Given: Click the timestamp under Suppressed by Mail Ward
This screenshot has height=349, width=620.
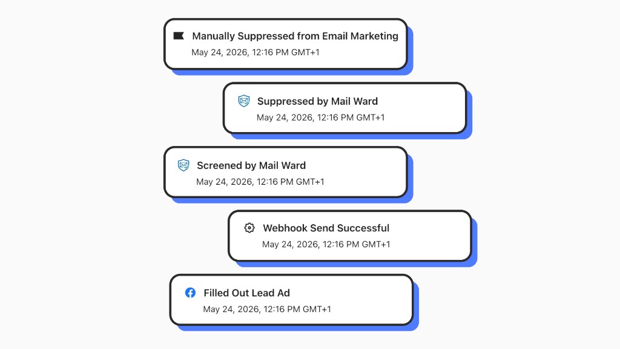Looking at the screenshot, I should 321,118.
